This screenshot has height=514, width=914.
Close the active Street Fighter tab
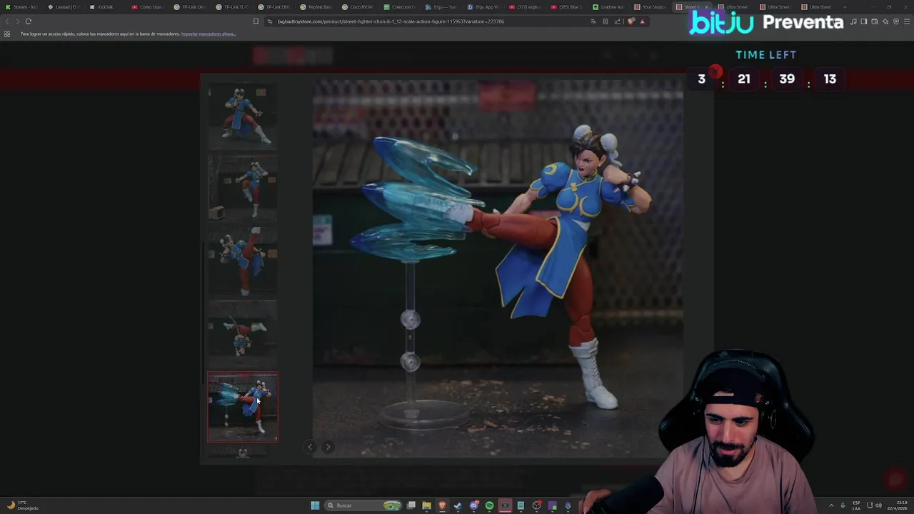click(706, 7)
